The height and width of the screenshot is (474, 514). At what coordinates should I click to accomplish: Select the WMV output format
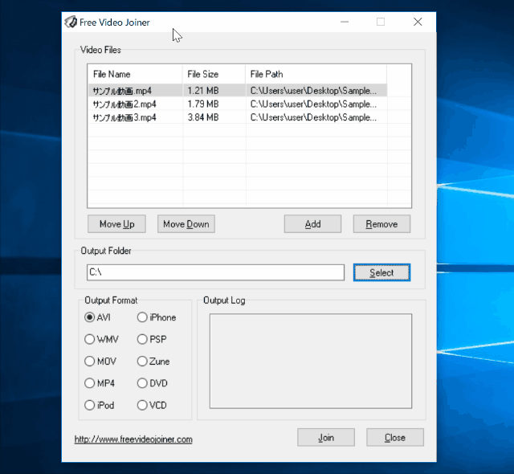[101, 339]
